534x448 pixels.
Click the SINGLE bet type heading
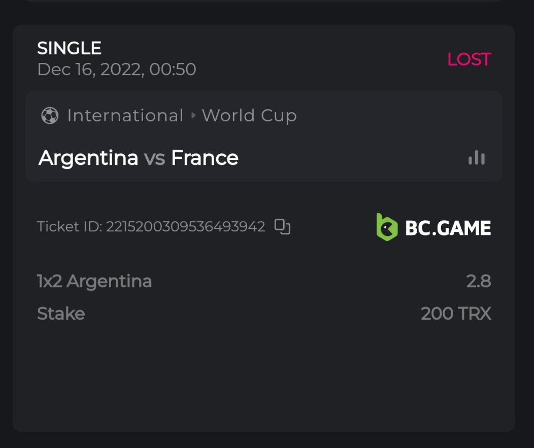[69, 49]
